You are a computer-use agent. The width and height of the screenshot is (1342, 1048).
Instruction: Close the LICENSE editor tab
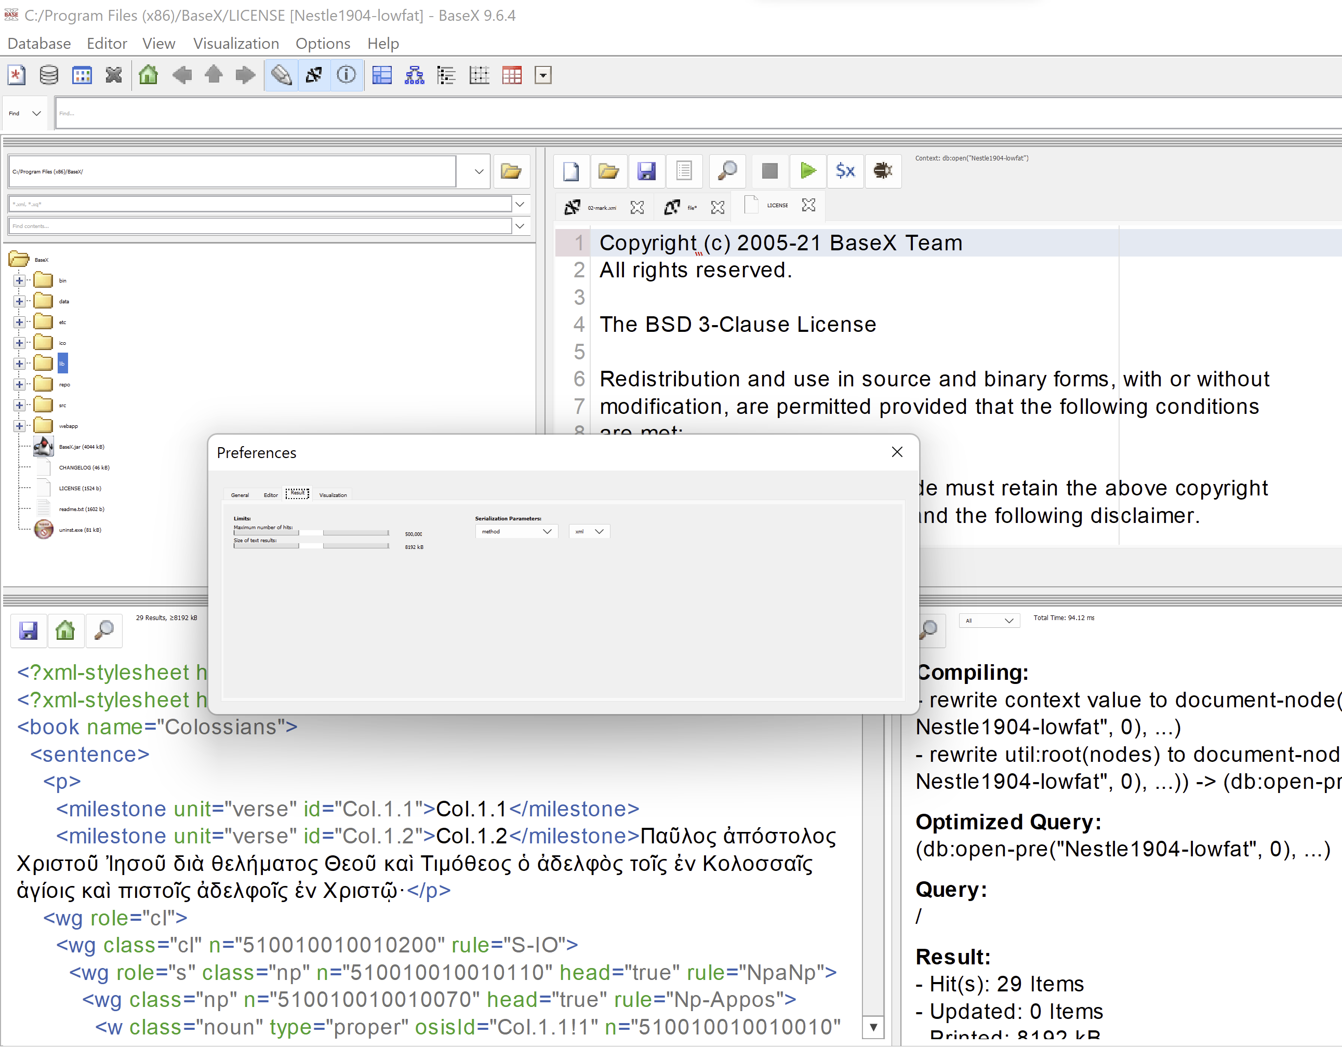(809, 205)
